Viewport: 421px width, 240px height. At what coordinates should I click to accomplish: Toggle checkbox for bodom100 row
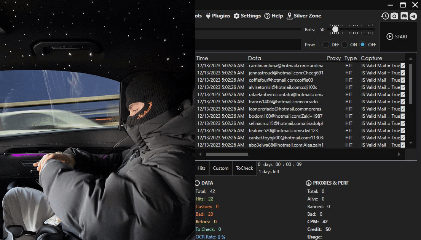pos(403,116)
